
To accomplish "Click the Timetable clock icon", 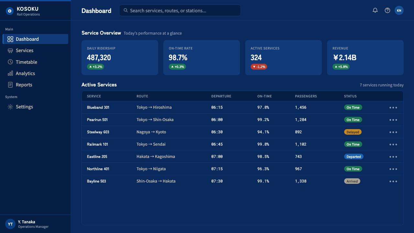I will pyautogui.click(x=10, y=62).
